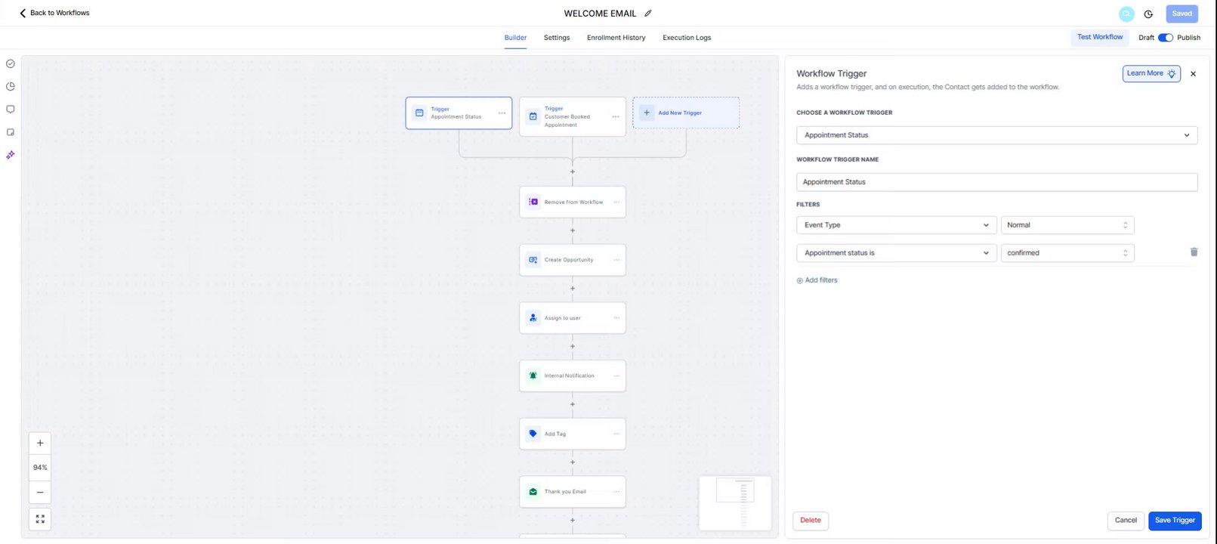Open the 'Appointment status is' filter dropdown
Image resolution: width=1217 pixels, height=544 pixels.
[x=896, y=253]
